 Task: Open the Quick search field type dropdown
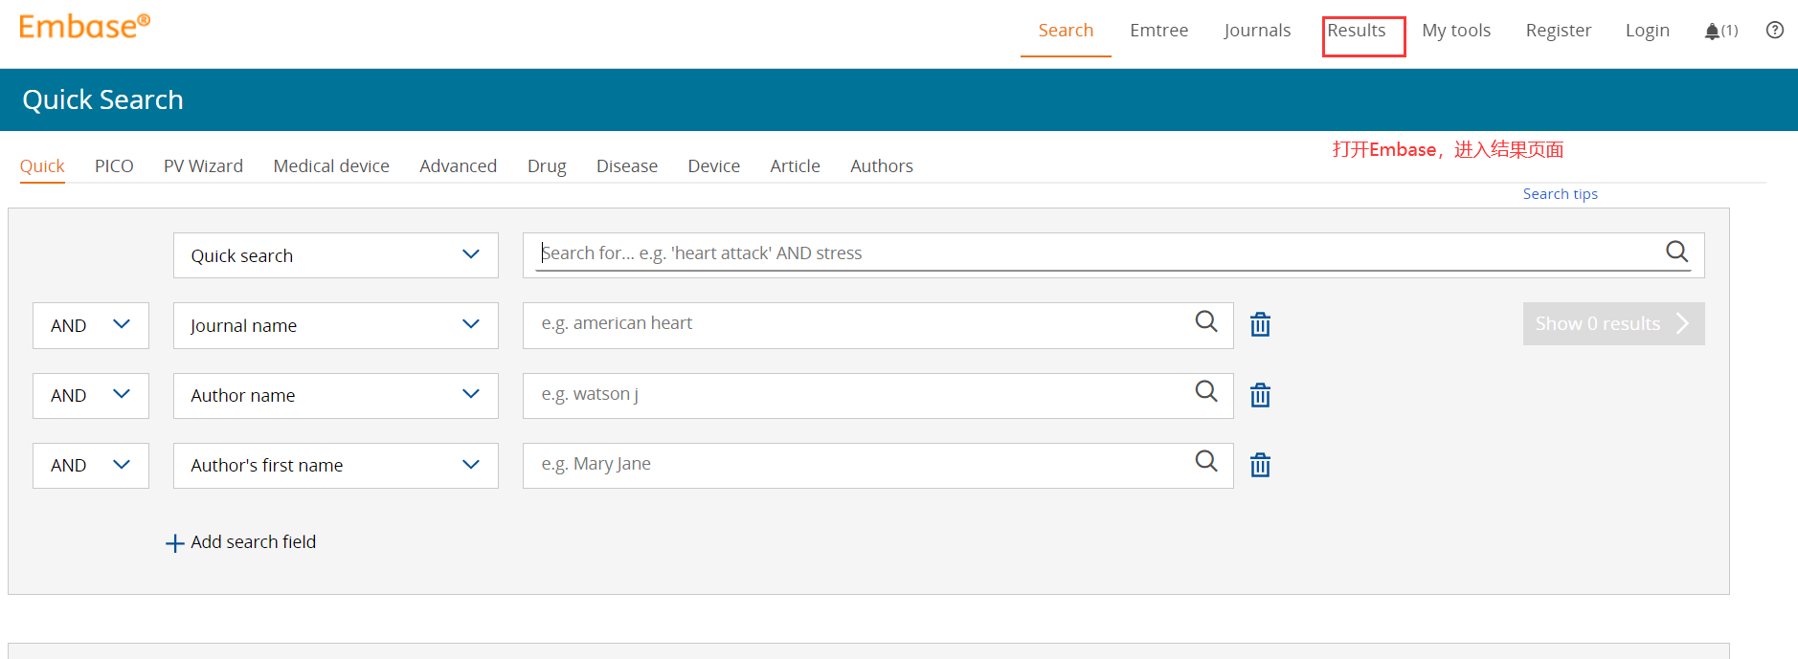click(336, 255)
